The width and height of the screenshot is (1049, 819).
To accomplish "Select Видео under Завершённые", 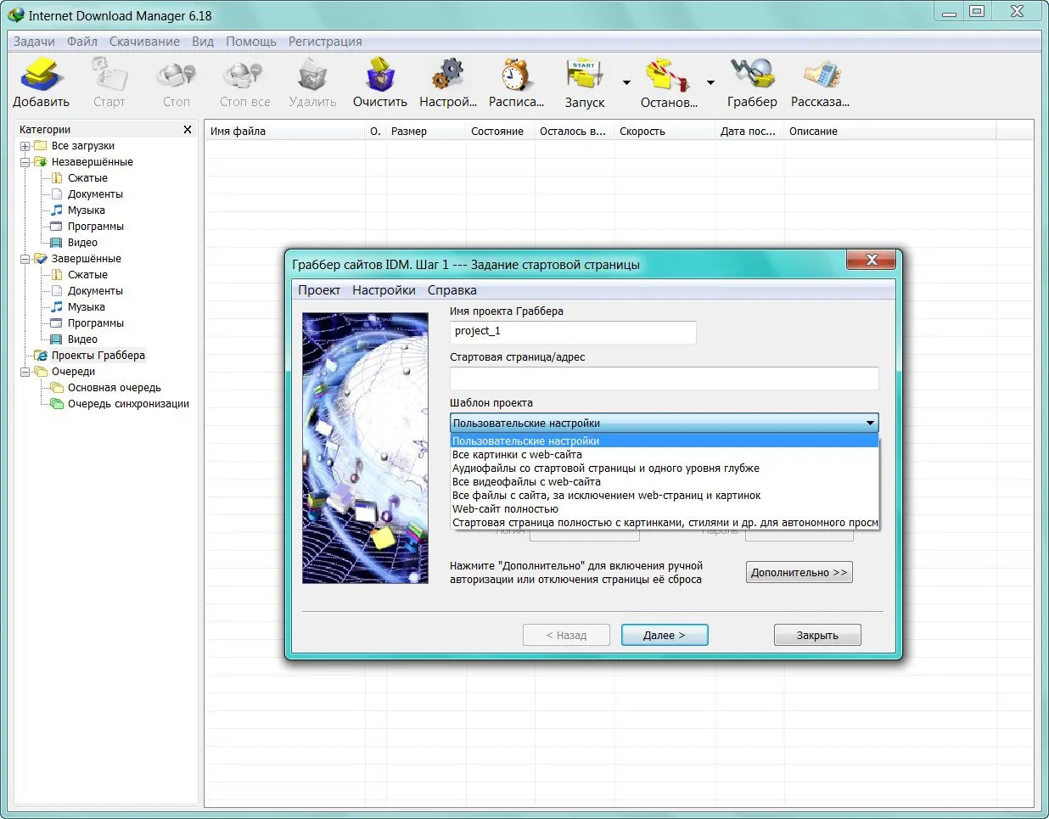I will 82,339.
